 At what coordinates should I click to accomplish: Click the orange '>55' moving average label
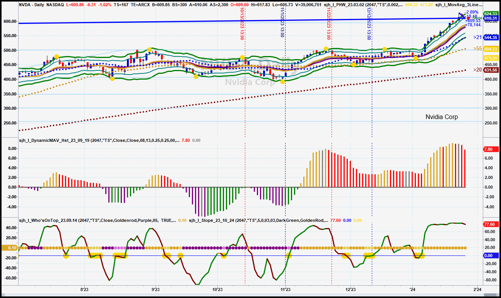pos(477,48)
